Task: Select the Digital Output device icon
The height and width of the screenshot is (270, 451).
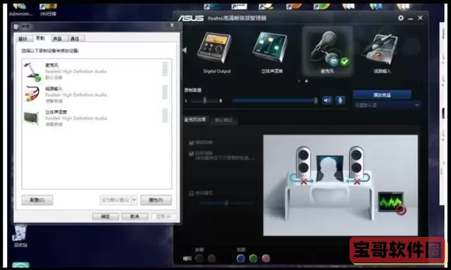Action: [214, 48]
